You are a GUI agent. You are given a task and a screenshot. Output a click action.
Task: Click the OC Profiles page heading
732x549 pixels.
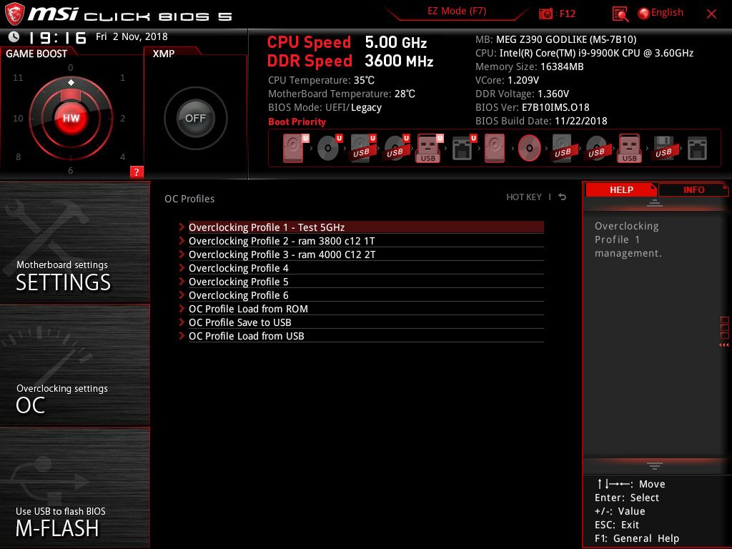(x=189, y=199)
